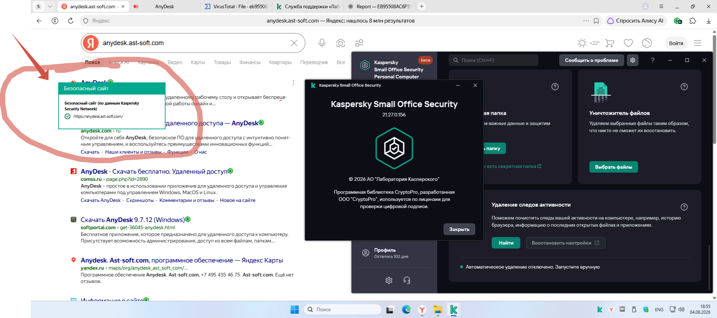The image size is (717, 318).
Task: Open File Explorer from the taskbar
Action: pos(438,309)
